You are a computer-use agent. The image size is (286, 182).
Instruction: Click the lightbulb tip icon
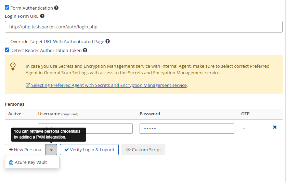click(13, 66)
